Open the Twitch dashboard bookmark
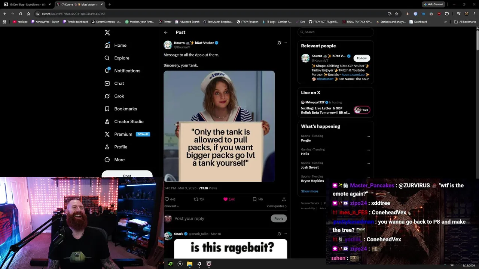479x269 pixels. (x=75, y=22)
